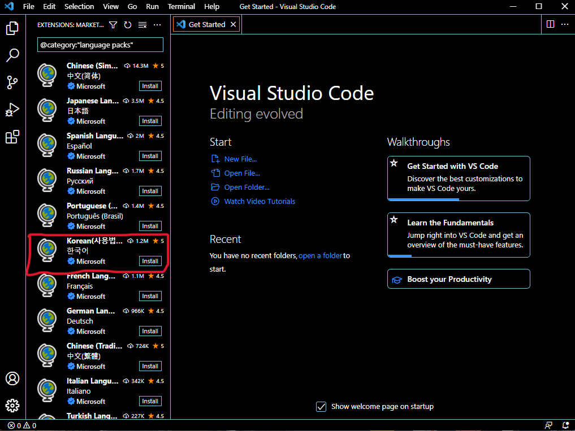Refresh the extensions list
575x431 pixels.
coord(128,25)
